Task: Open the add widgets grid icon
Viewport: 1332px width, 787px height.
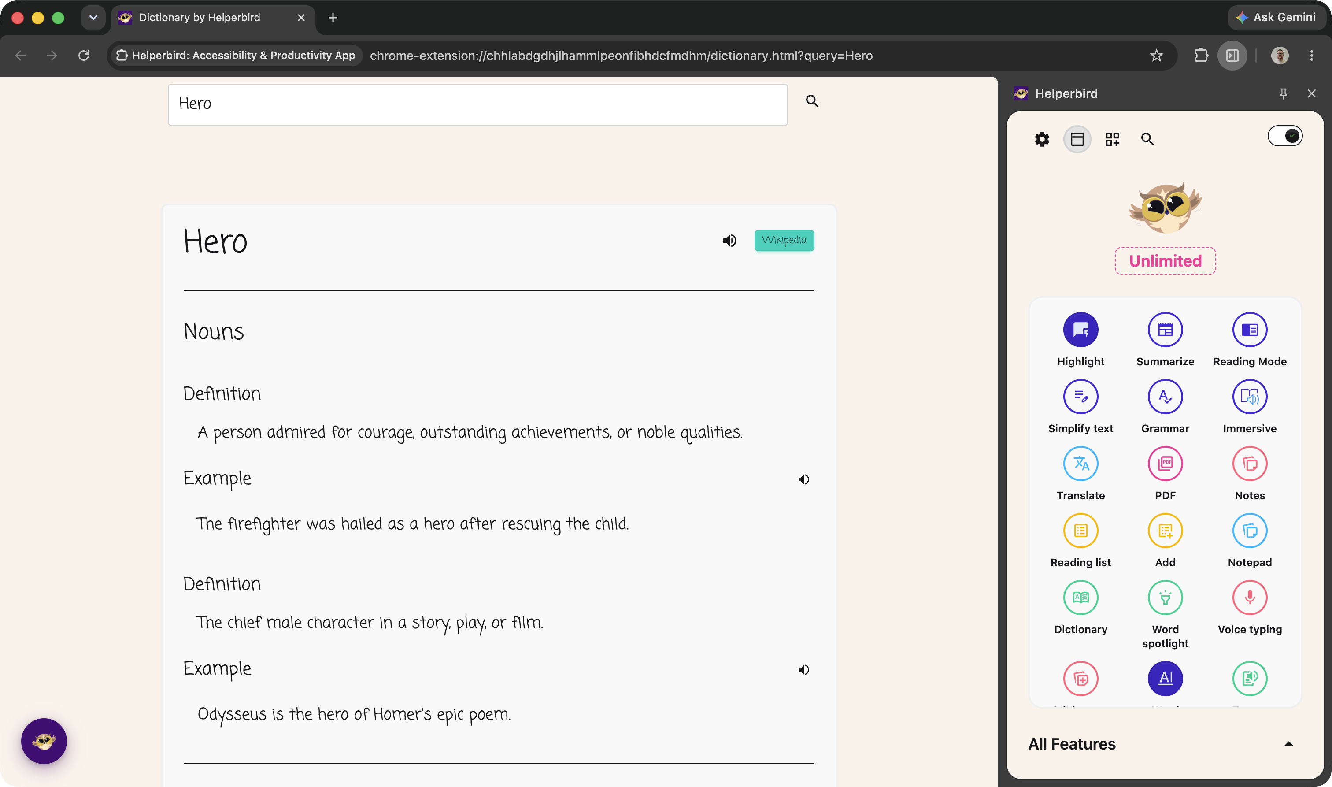Action: click(x=1112, y=140)
